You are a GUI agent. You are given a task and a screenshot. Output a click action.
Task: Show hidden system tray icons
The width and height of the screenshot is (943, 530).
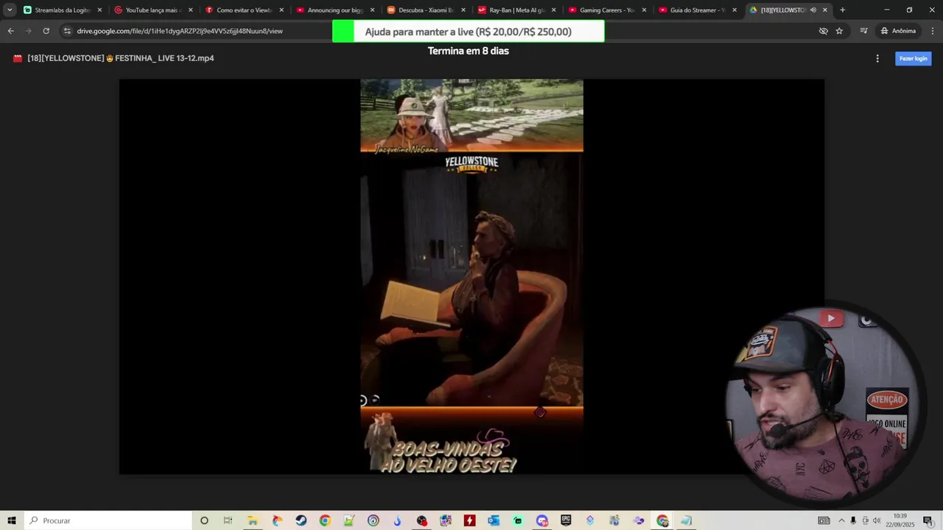[x=841, y=520]
